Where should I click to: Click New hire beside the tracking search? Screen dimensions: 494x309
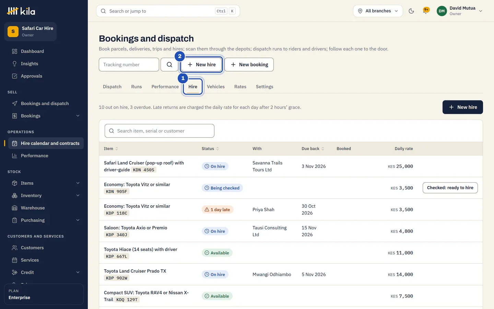(202, 65)
